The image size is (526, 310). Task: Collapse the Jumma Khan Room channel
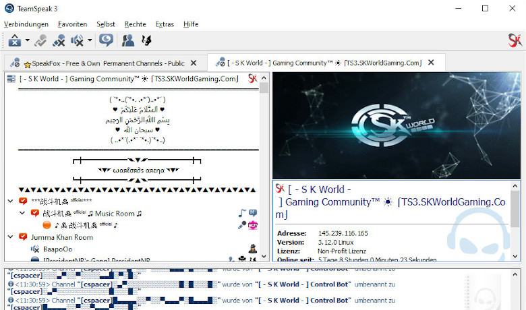coord(10,237)
